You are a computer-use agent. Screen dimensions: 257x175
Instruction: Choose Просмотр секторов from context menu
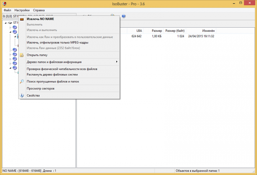[x=40, y=88]
